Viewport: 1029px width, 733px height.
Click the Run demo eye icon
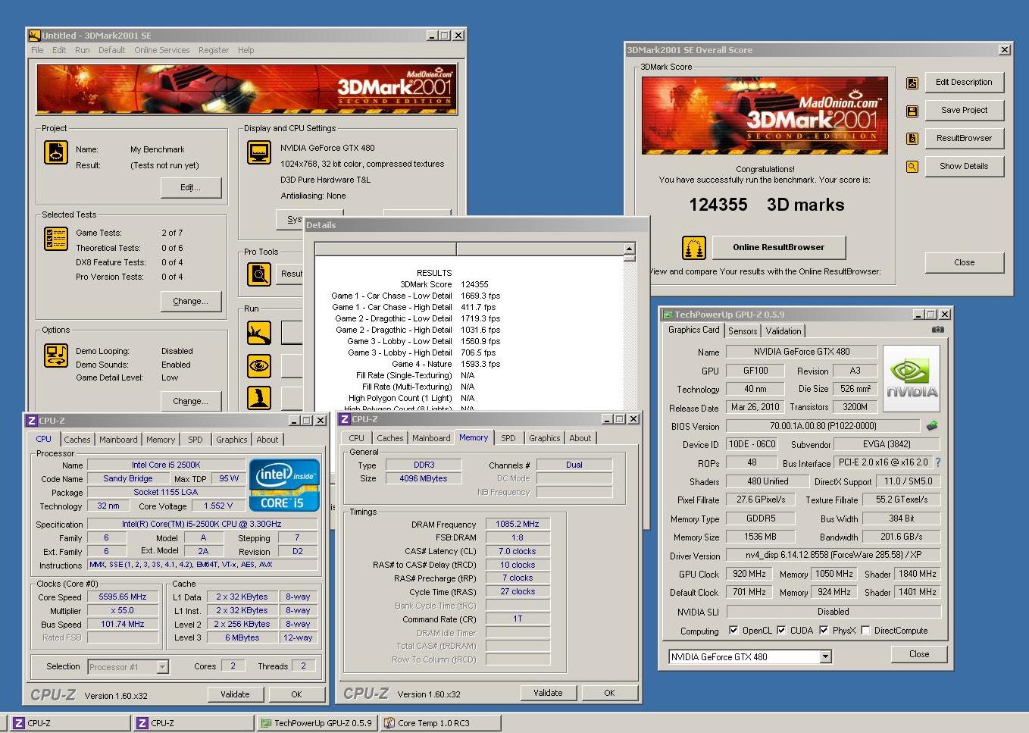pyautogui.click(x=259, y=365)
